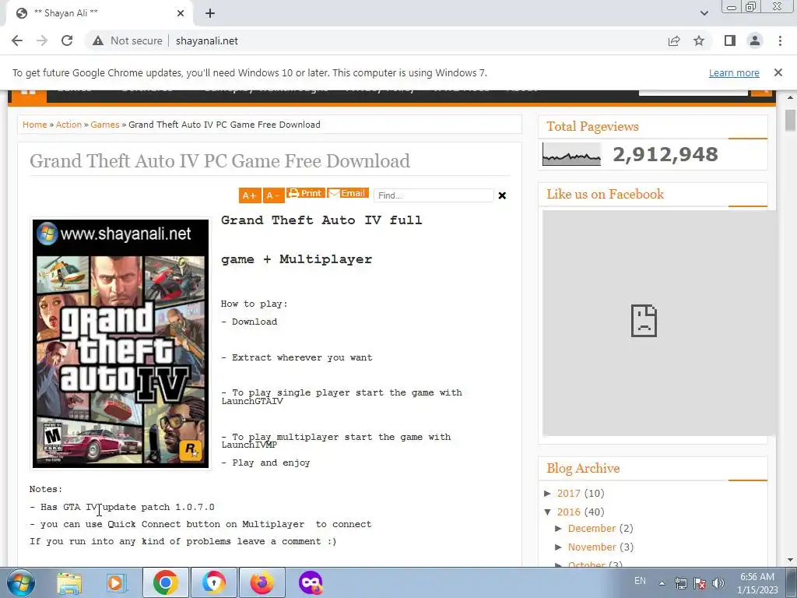The width and height of the screenshot is (797, 598).
Task: Collapse the 2016 archive arrow
Action: (x=548, y=512)
